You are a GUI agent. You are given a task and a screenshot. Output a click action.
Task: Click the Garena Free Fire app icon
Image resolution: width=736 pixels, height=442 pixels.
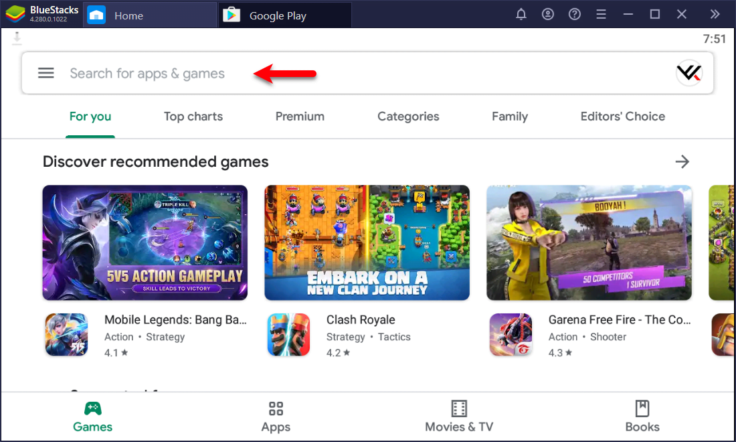pyautogui.click(x=511, y=334)
